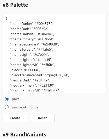Click the themeLighterAlt #eff6fc line

point(32,65)
